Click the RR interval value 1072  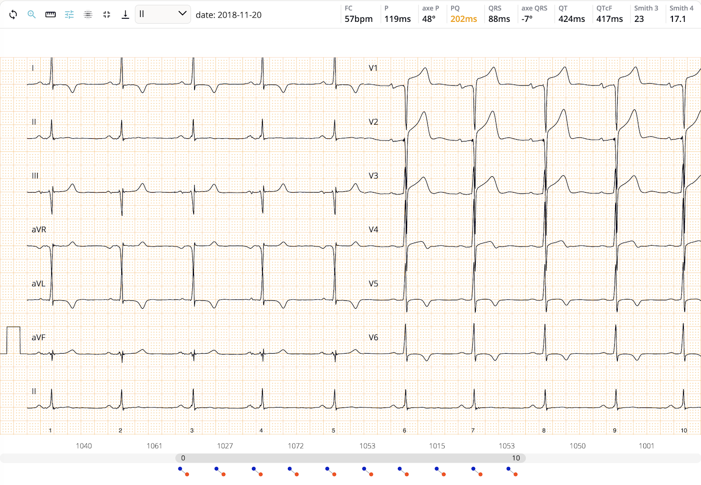[296, 446]
